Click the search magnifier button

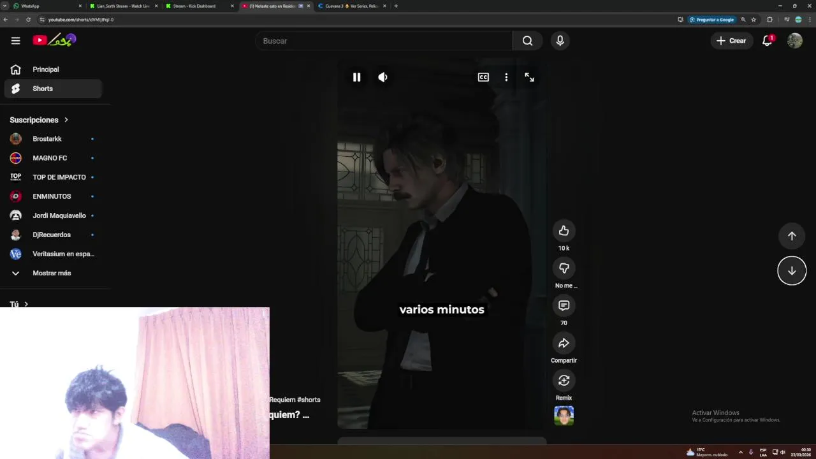(x=527, y=41)
